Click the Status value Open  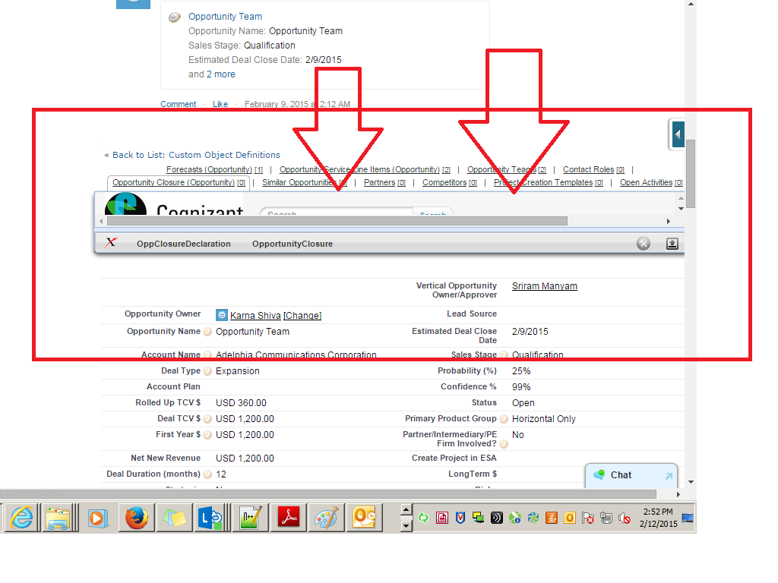click(x=523, y=403)
